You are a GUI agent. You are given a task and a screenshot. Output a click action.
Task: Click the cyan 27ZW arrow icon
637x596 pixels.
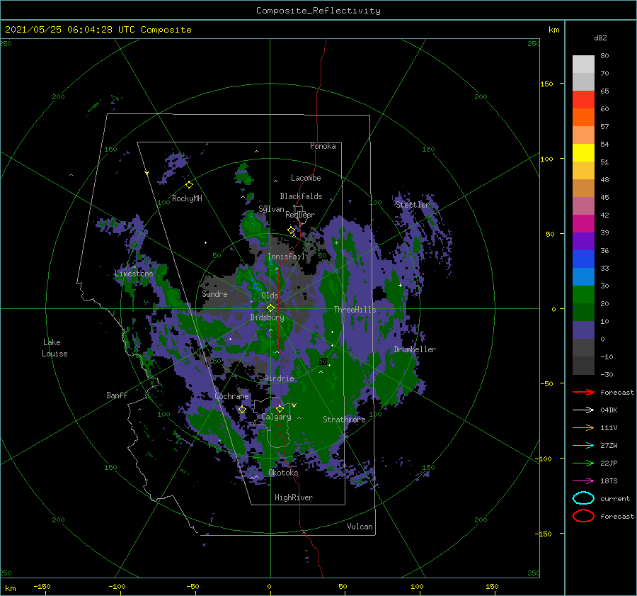tap(583, 446)
